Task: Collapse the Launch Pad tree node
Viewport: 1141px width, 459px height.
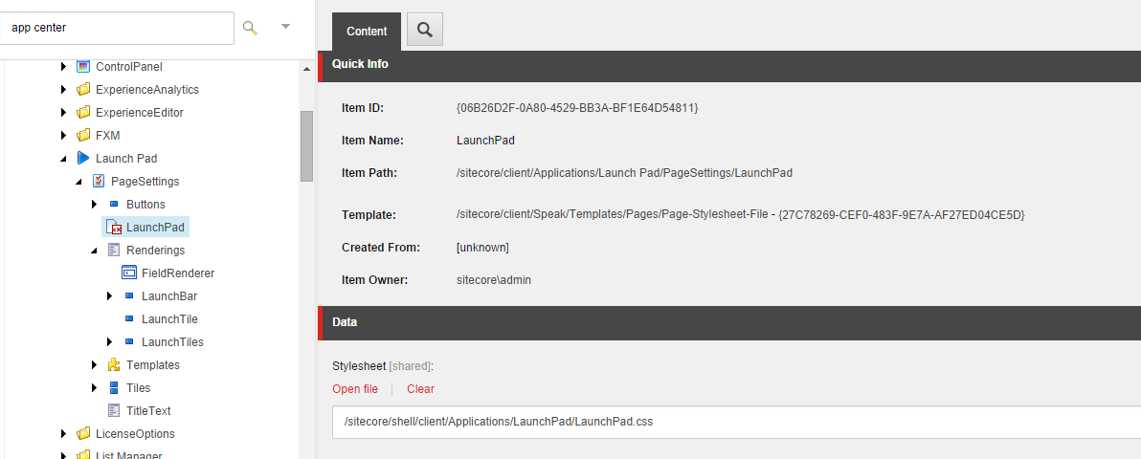Action: 64,159
